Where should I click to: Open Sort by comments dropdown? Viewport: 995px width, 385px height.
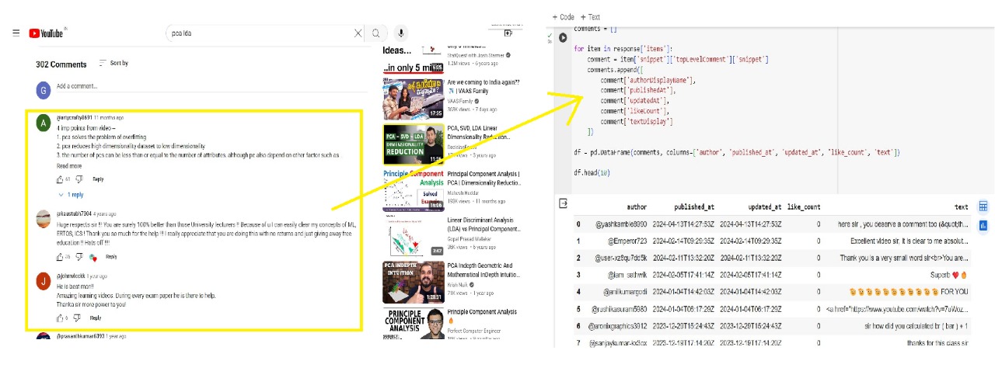(x=114, y=63)
